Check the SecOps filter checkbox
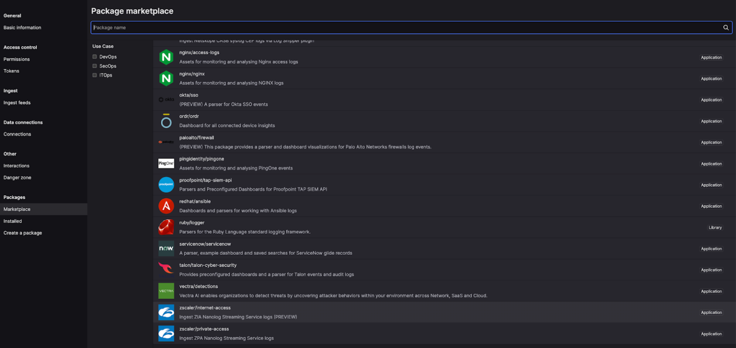 (94, 66)
